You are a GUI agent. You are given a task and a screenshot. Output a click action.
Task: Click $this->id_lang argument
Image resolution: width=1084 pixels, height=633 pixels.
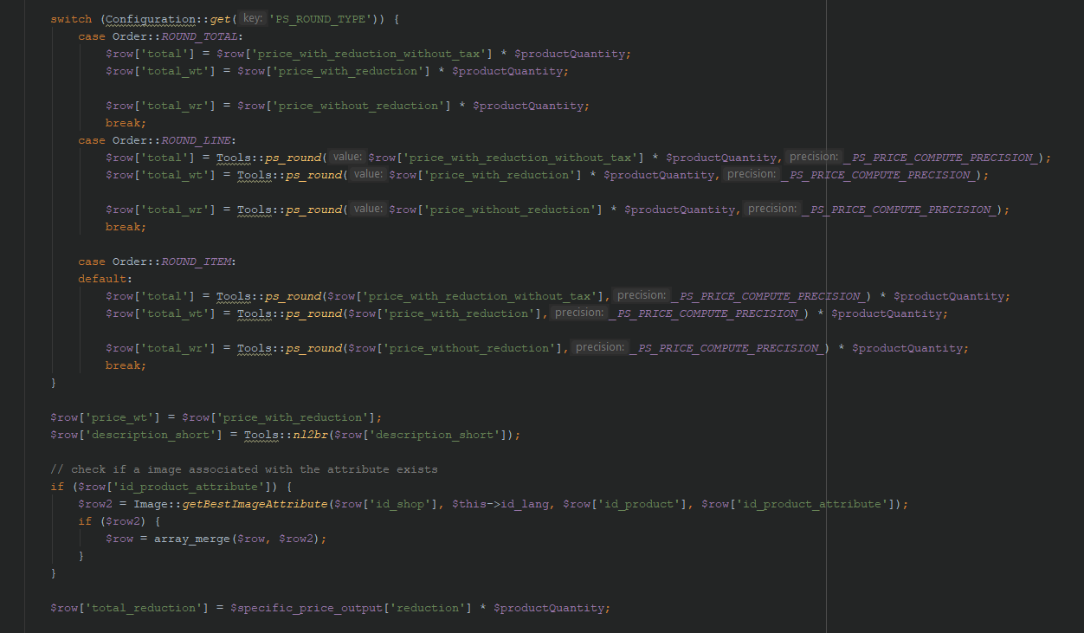[500, 504]
